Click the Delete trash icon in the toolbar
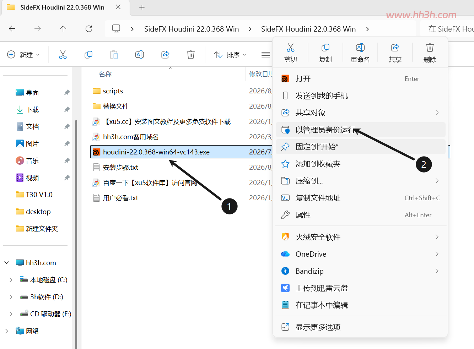Screen dimensions: 474x349 click(x=191, y=55)
